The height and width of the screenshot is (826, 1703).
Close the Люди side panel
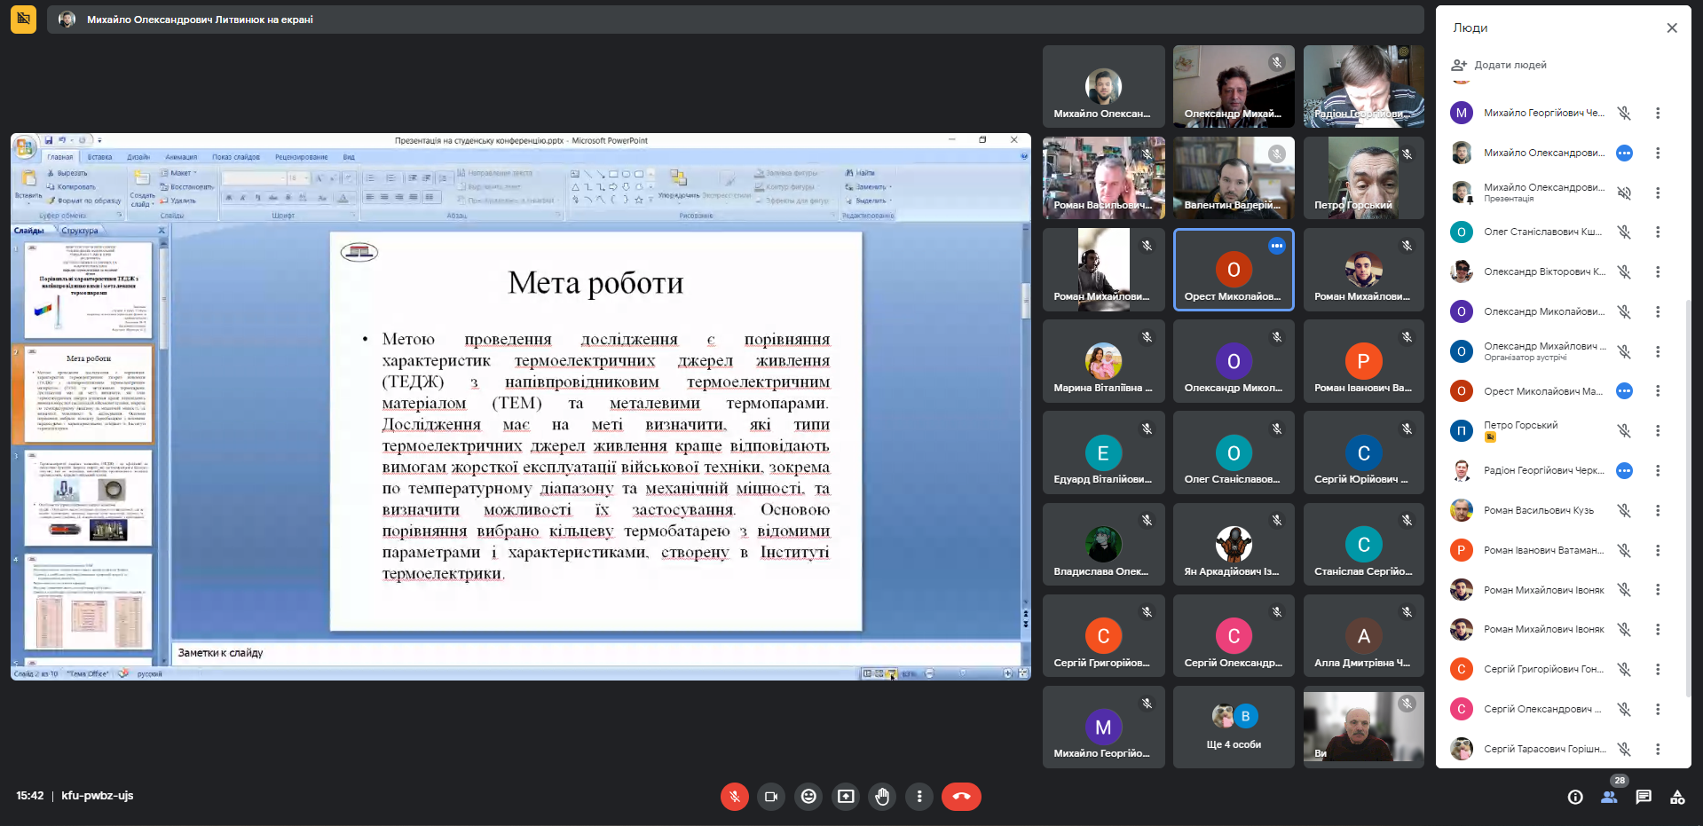click(1672, 28)
